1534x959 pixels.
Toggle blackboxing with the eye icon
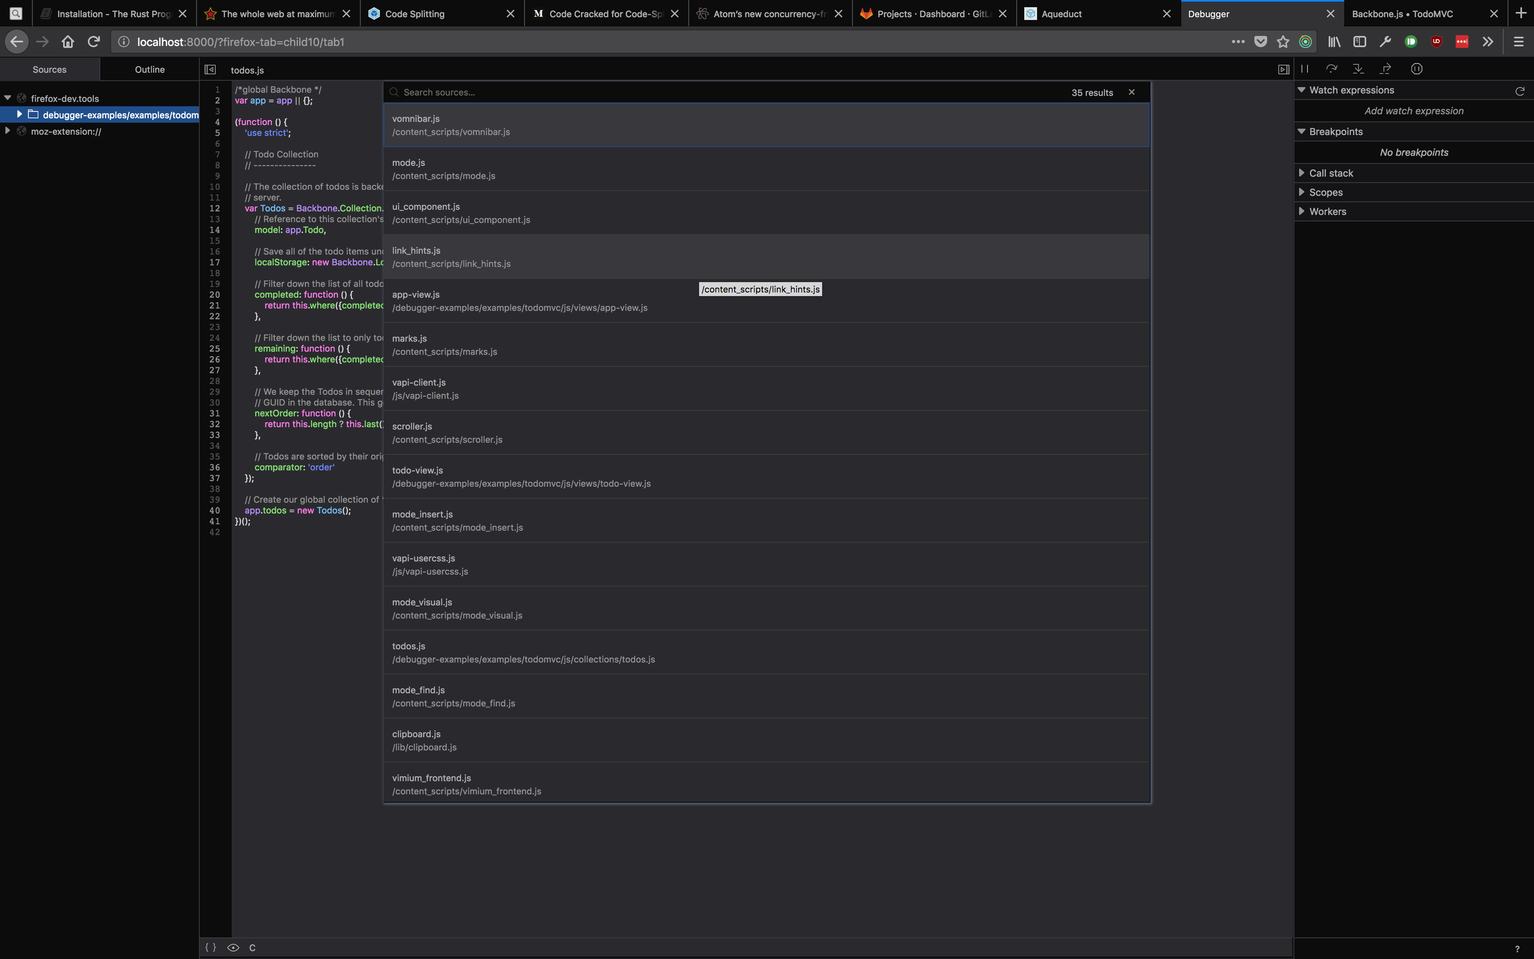click(234, 947)
